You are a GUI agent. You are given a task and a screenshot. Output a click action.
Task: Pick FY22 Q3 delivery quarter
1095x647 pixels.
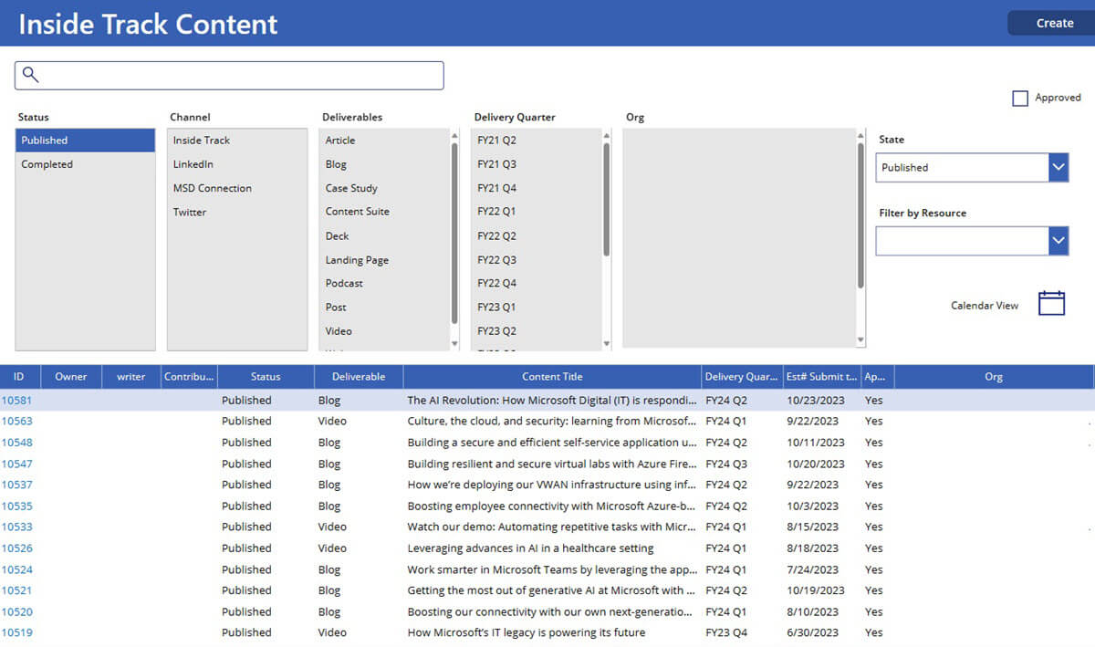pyautogui.click(x=537, y=260)
